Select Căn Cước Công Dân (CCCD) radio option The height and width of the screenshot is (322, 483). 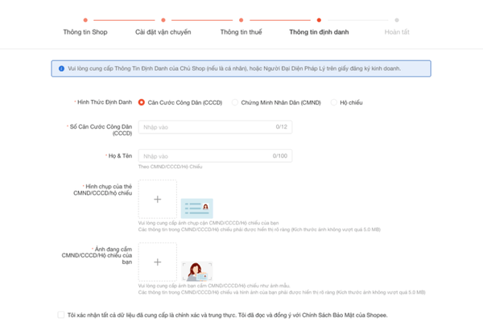click(142, 102)
